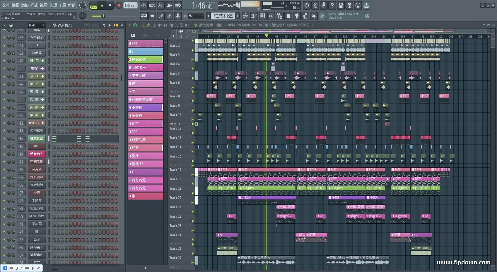Screen dimensions: 497x272
Task: Open the 文件 menu
Action: click(6, 5)
